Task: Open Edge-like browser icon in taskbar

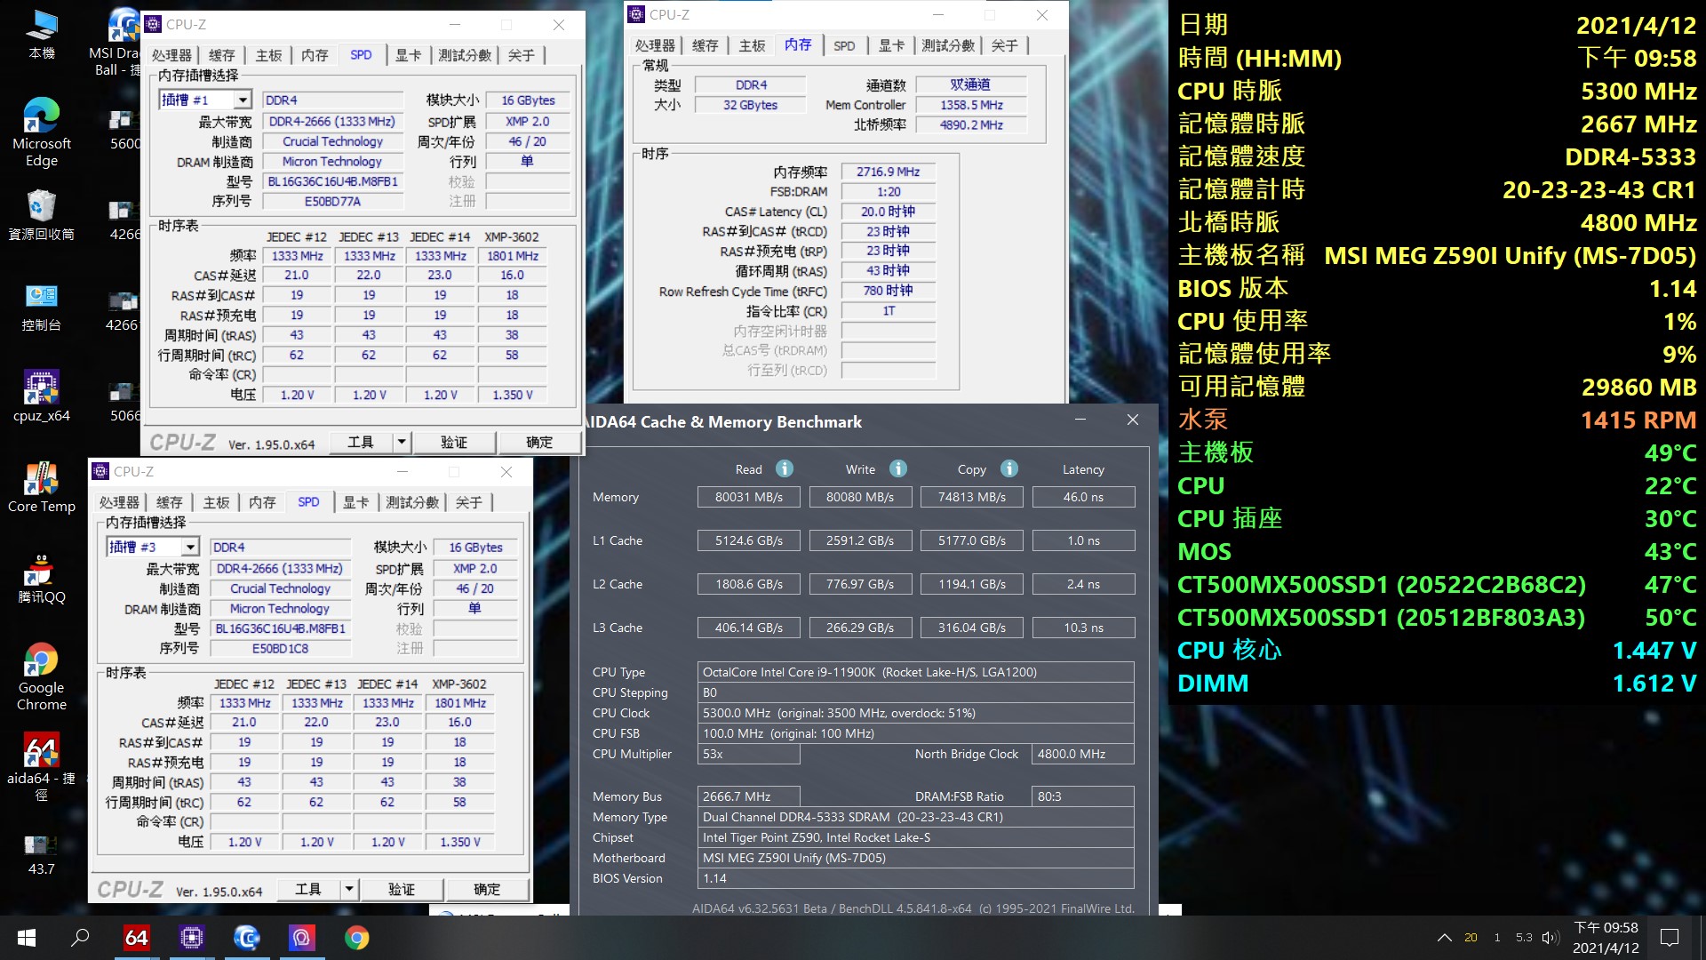Action: coord(246,938)
